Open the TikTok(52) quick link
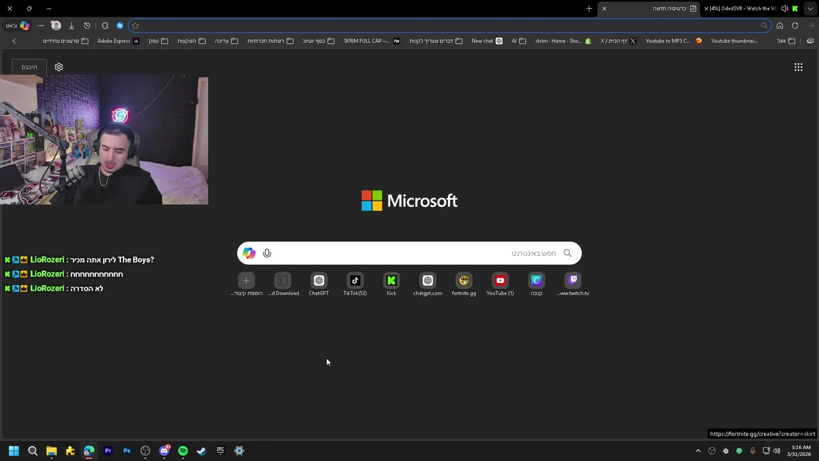This screenshot has width=819, height=461. pos(355,284)
